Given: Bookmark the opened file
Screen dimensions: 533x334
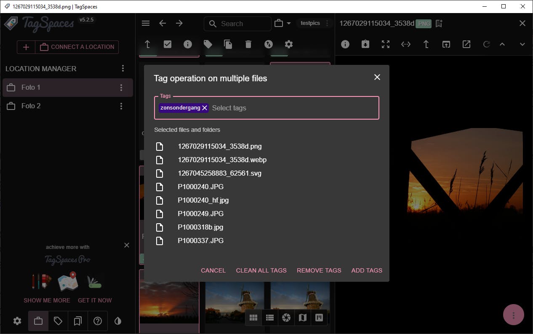Looking at the screenshot, I should [x=439, y=24].
